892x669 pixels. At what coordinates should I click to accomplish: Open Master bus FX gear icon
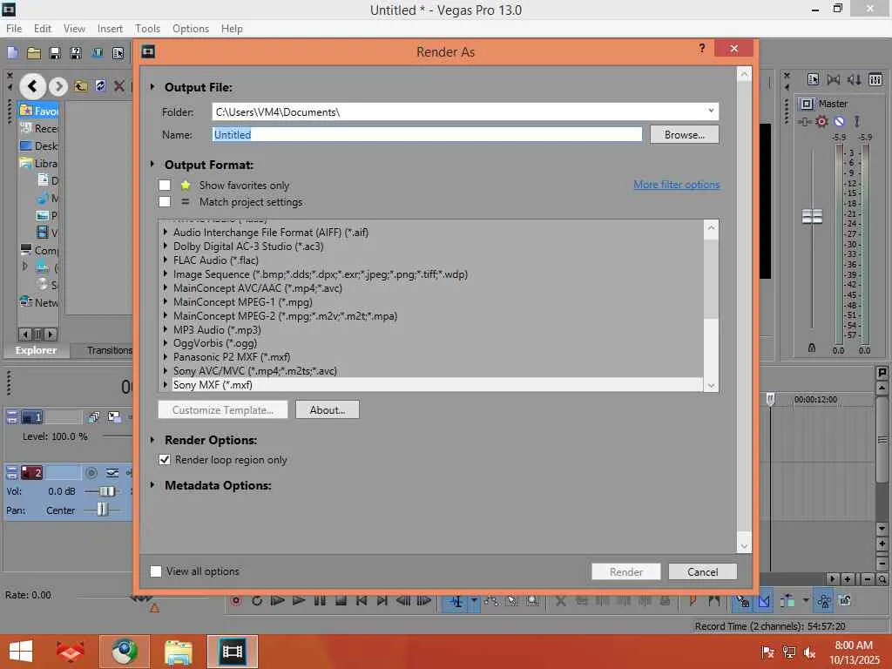pyautogui.click(x=821, y=121)
